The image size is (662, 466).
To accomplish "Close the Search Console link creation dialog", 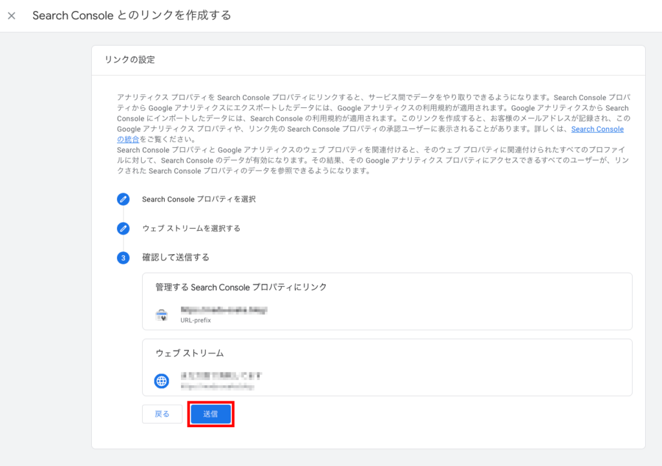I will pos(12,16).
